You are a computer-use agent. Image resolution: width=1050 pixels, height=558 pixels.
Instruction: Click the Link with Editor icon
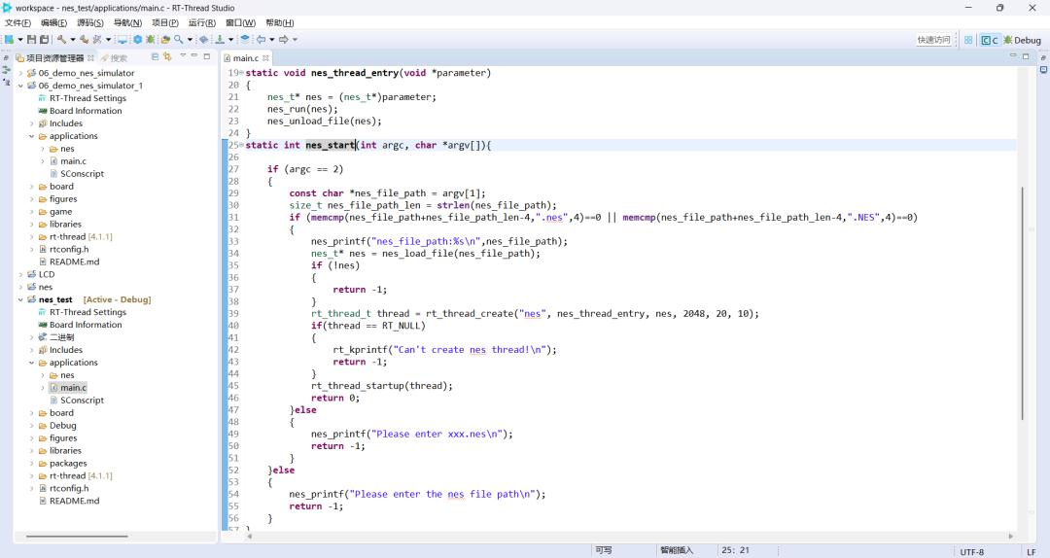coord(167,57)
